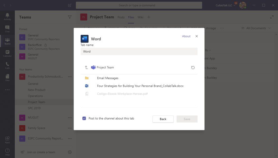This screenshot has height=158, width=278.
Task: Click the search or command box
Action: pyautogui.click(x=139, y=5)
